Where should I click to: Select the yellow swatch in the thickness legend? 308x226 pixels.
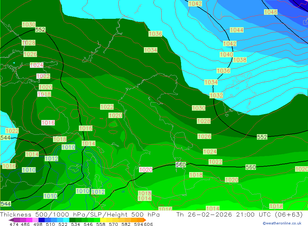[x=103, y=220]
